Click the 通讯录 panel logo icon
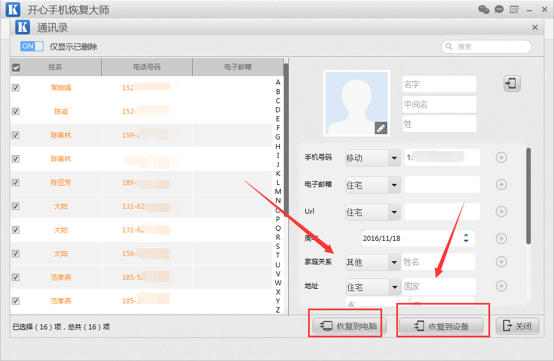The image size is (554, 361). coord(23,27)
